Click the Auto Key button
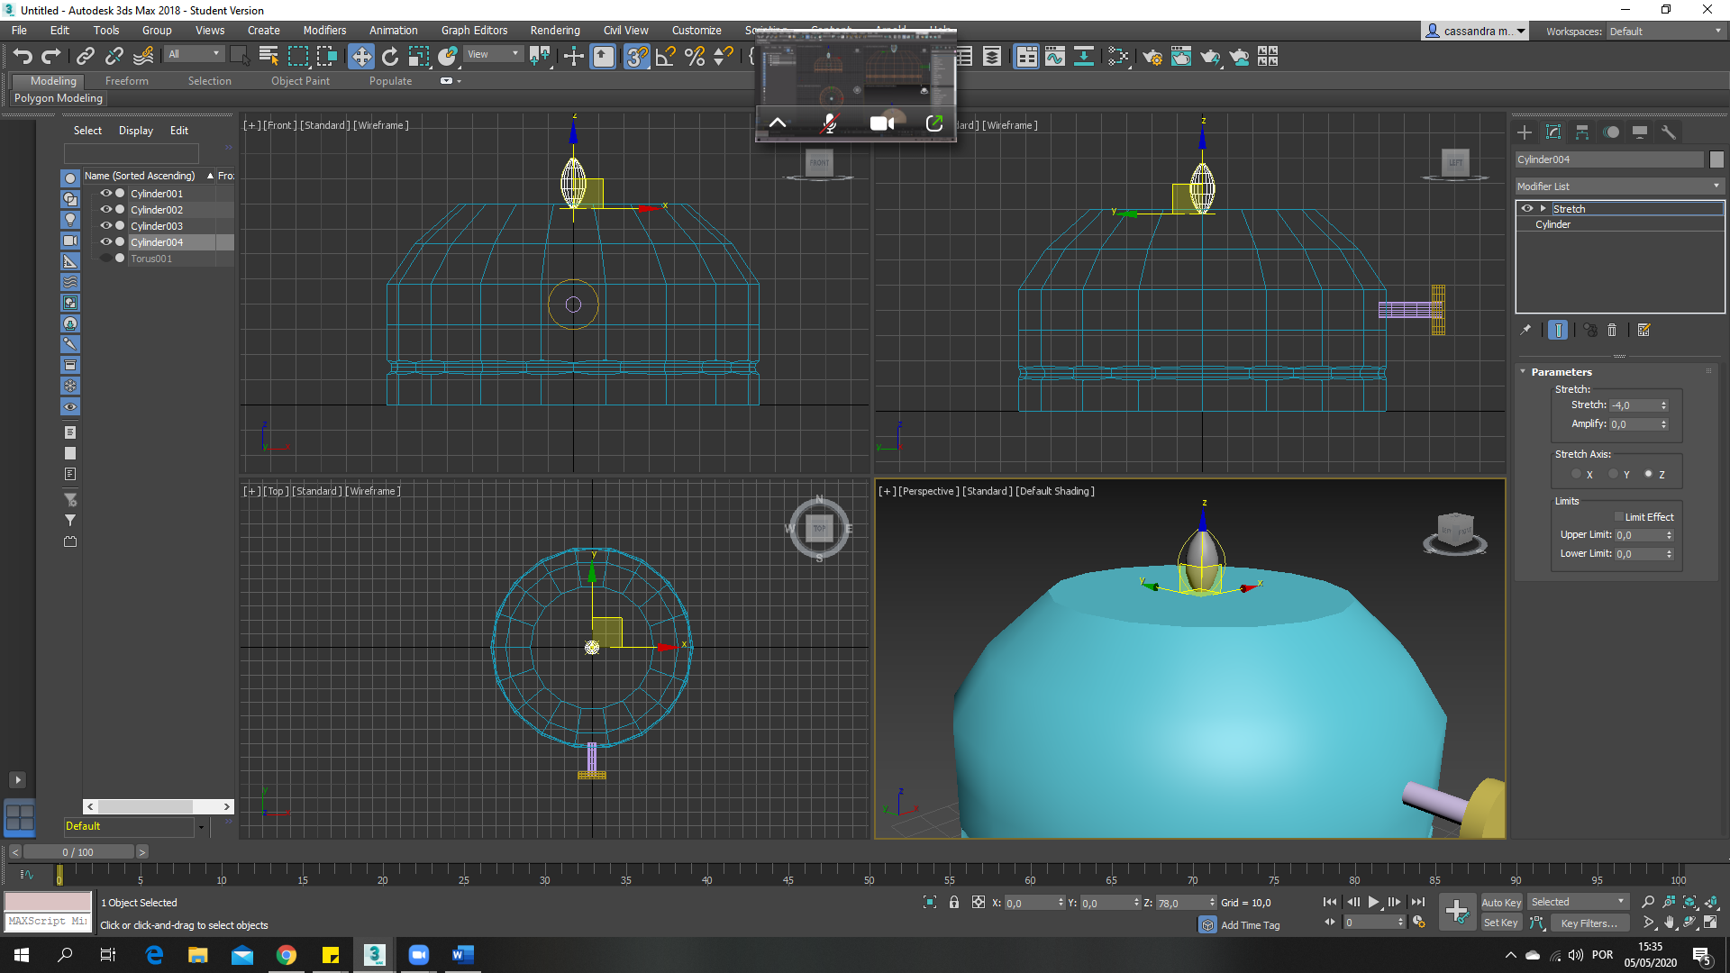This screenshot has height=973, width=1730. (x=1500, y=903)
